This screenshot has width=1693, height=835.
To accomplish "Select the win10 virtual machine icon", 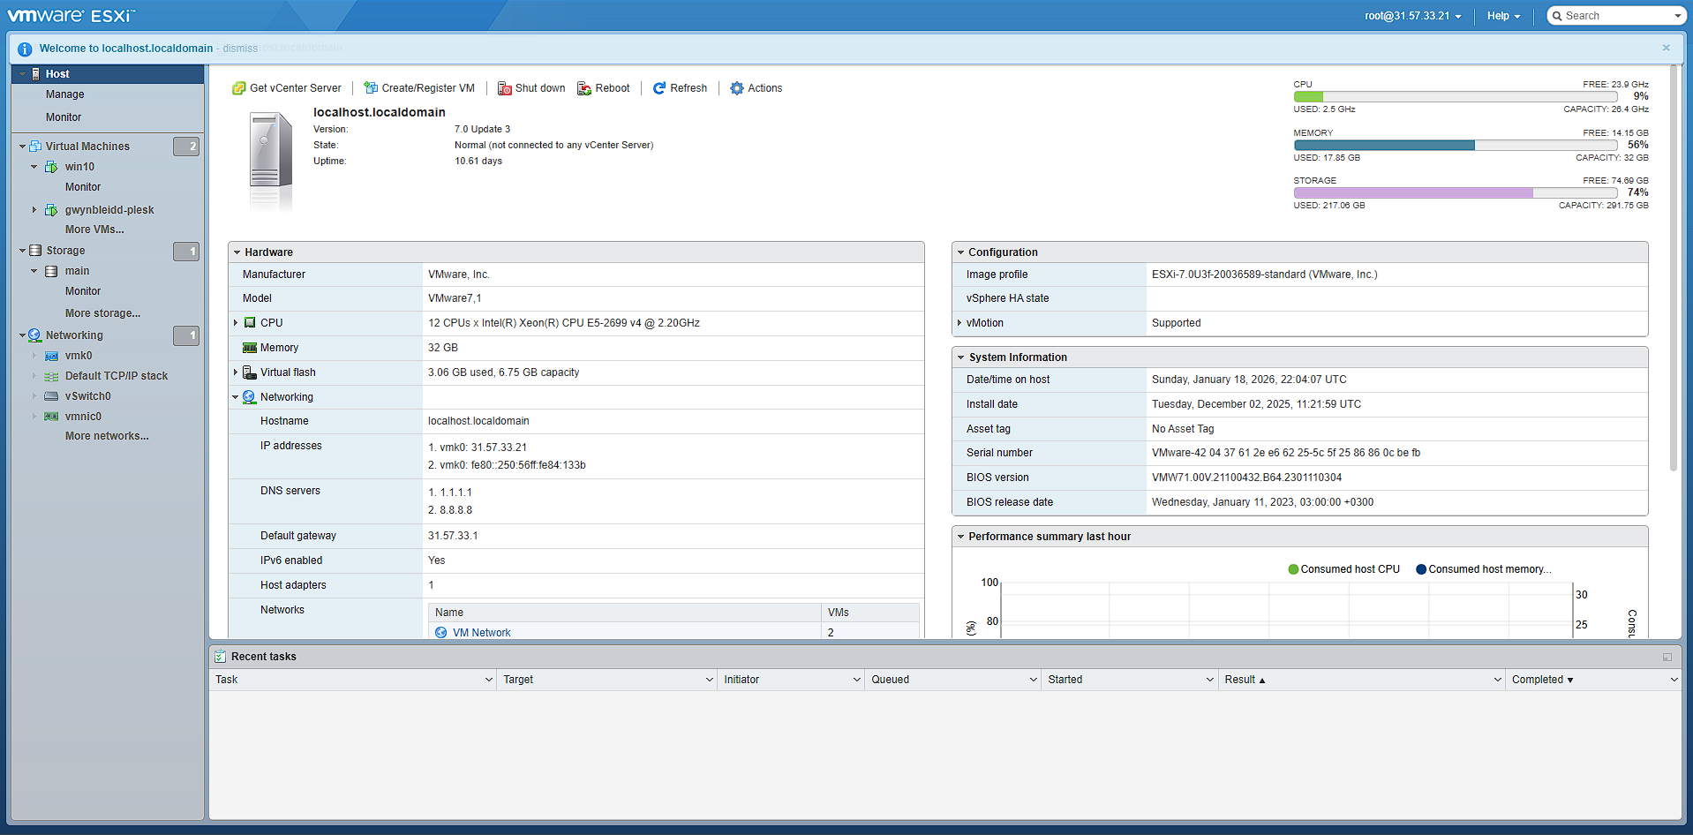I will 52,167.
